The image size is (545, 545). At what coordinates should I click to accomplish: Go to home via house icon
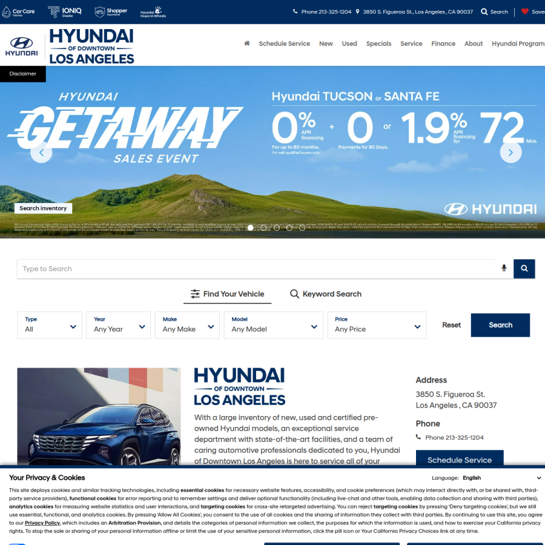tap(247, 44)
